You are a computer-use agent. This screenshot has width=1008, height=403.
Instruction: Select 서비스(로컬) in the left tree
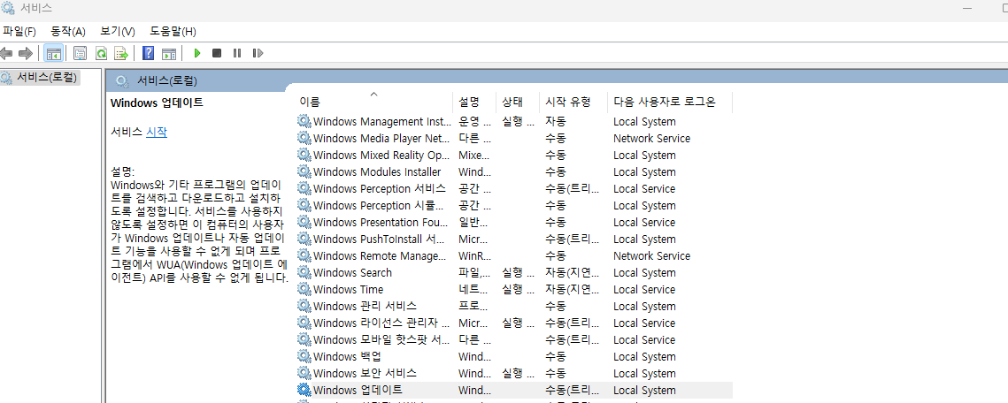[x=47, y=78]
